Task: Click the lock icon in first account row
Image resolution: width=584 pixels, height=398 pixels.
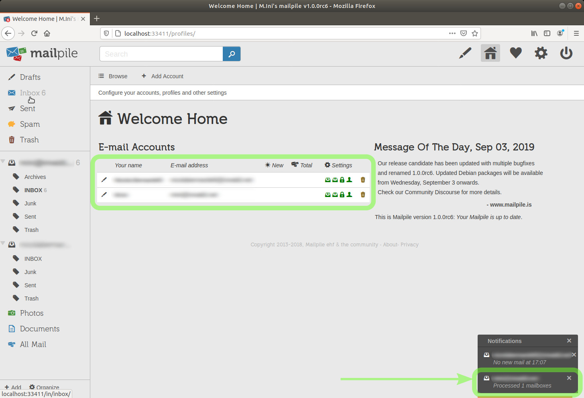Action: click(342, 180)
